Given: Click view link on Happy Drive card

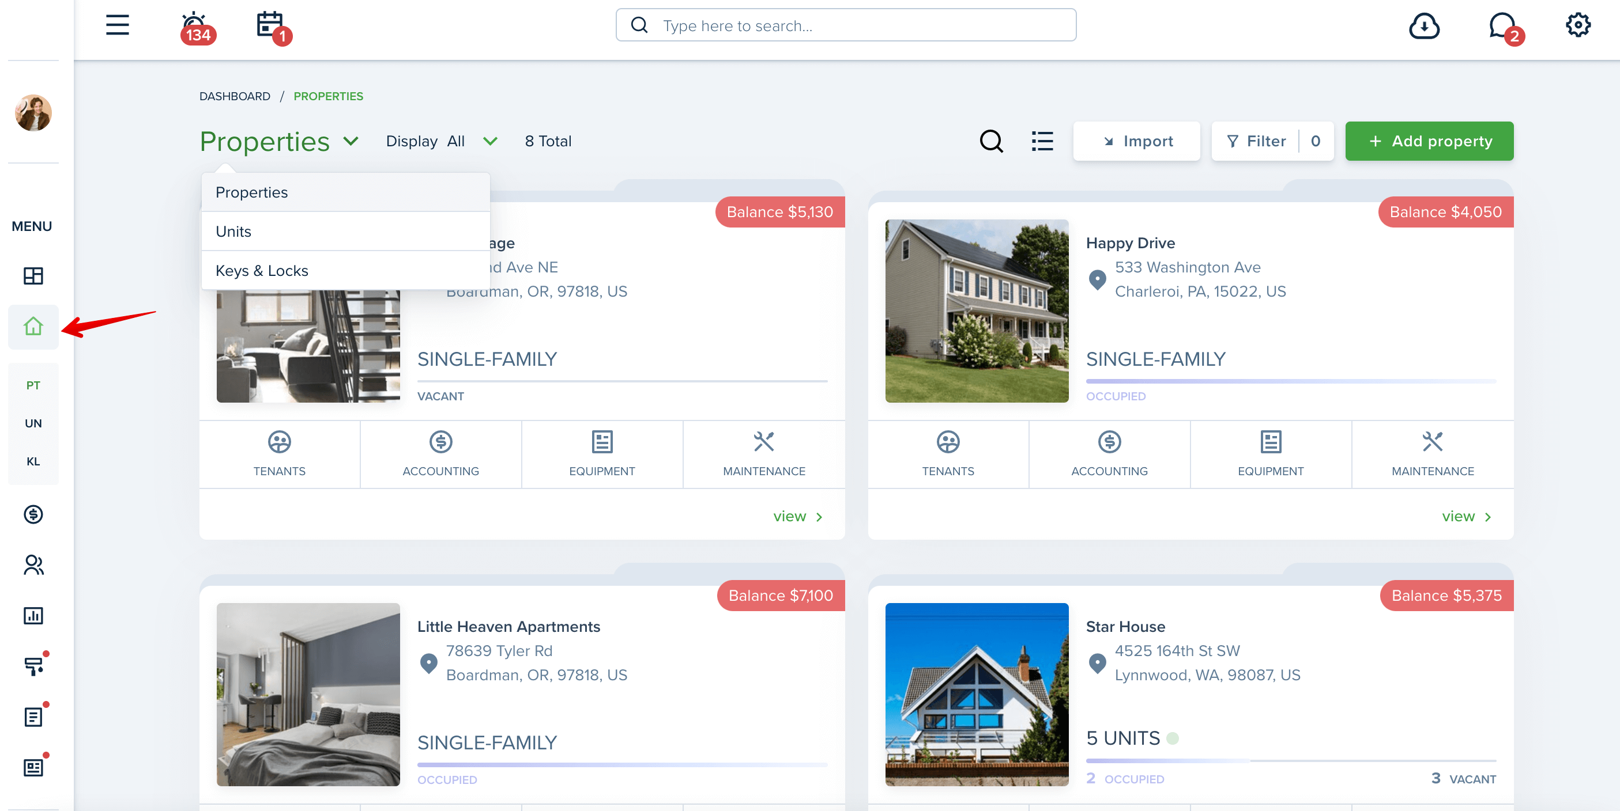Looking at the screenshot, I should (1466, 516).
